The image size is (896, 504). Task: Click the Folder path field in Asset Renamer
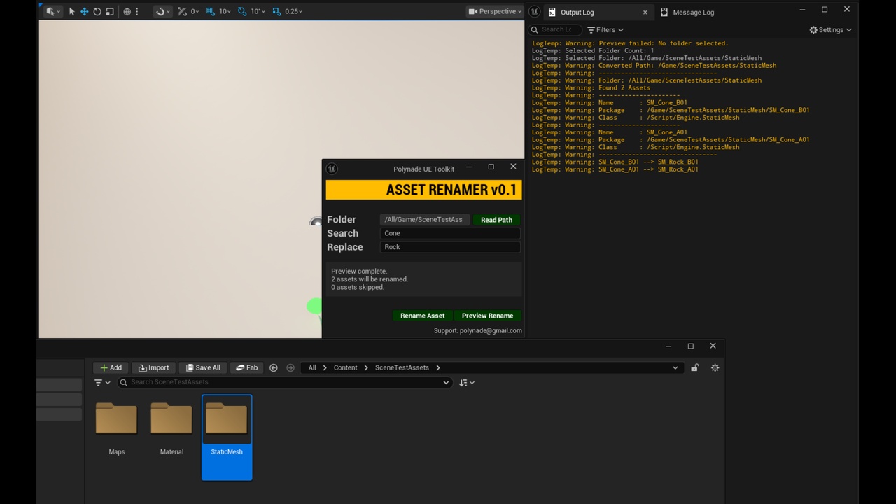tap(425, 219)
